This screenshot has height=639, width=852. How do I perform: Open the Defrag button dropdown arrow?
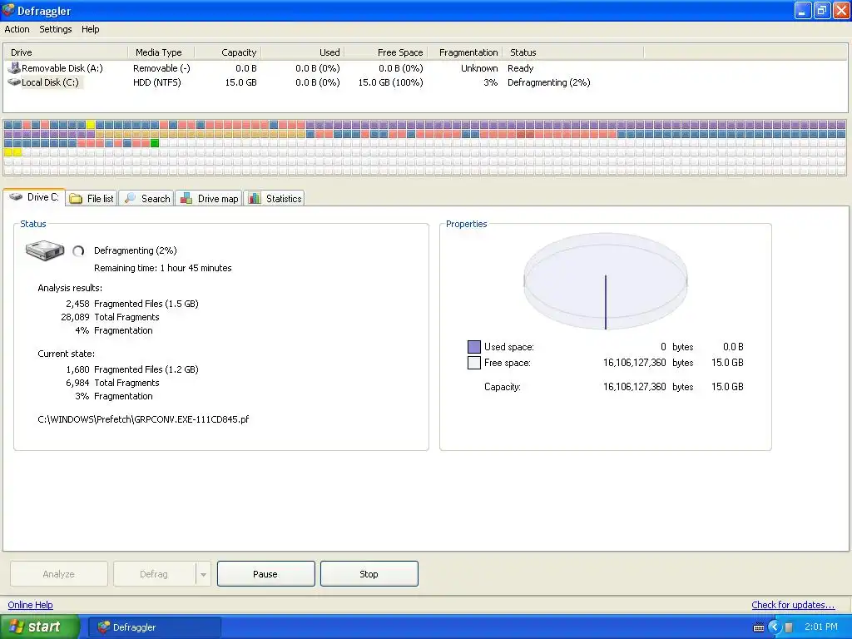(x=203, y=574)
